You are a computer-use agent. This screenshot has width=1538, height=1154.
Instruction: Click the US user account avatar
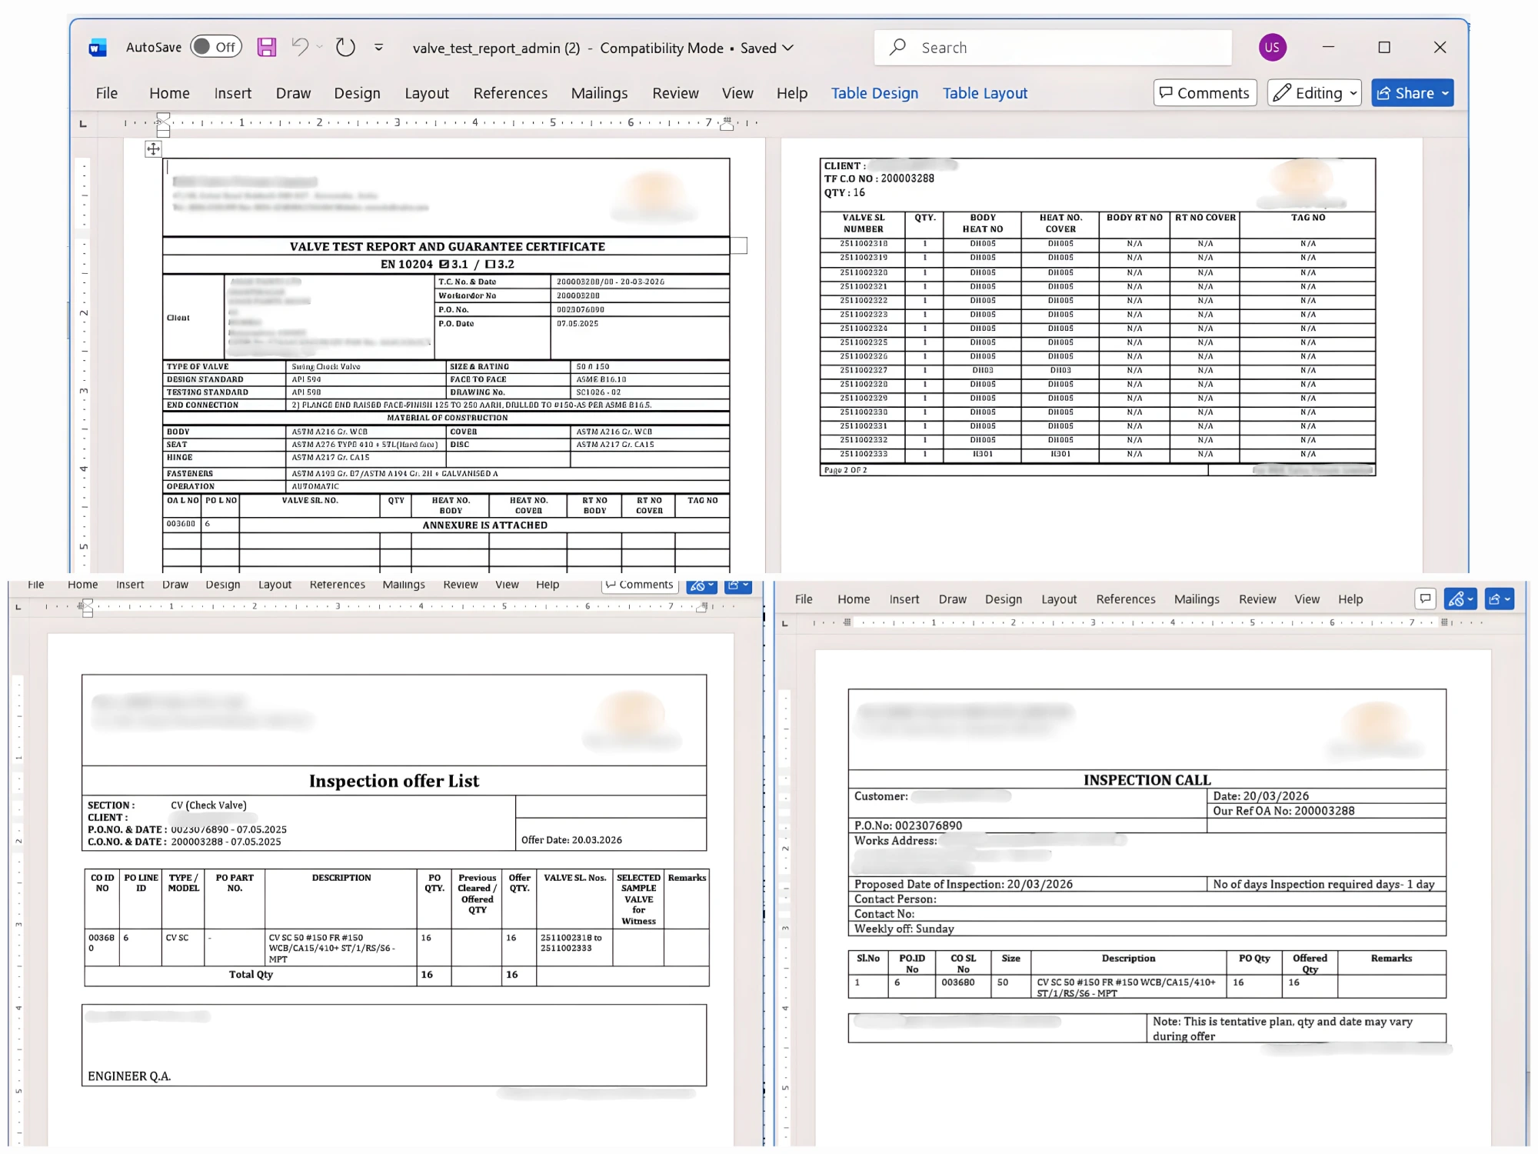[1272, 48]
